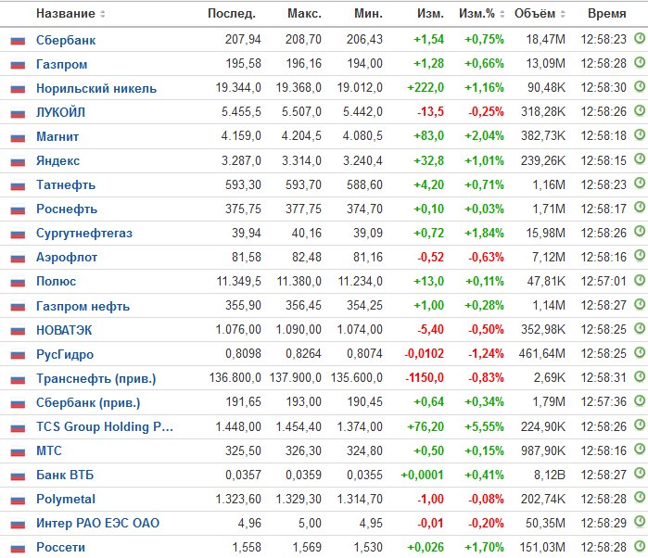Click the clock icon in Норильский никель row
The image size is (648, 558).
tap(640, 86)
